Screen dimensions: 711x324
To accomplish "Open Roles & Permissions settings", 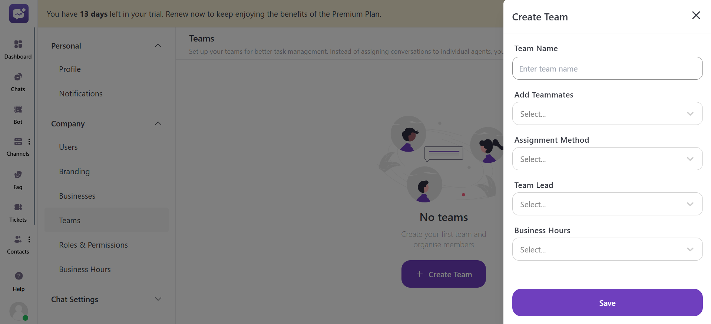I will [x=93, y=245].
